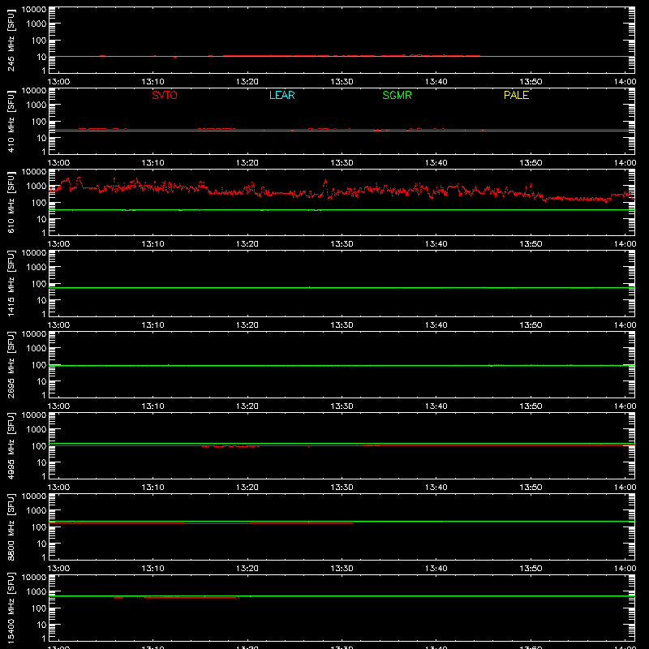
Task: Select the 410 MHz [SFU] axis title
Action: coord(11,122)
